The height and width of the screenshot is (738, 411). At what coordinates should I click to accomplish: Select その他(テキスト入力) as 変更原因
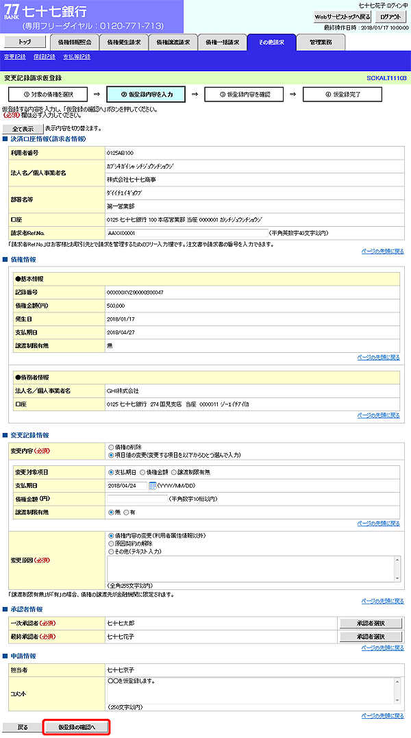[111, 551]
